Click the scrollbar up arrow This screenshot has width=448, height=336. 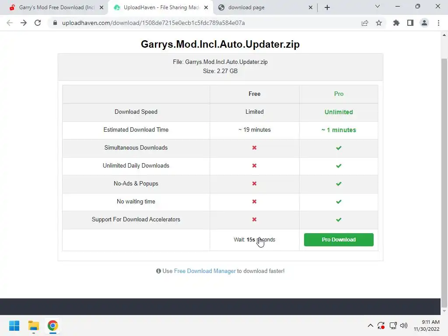(x=444, y=35)
